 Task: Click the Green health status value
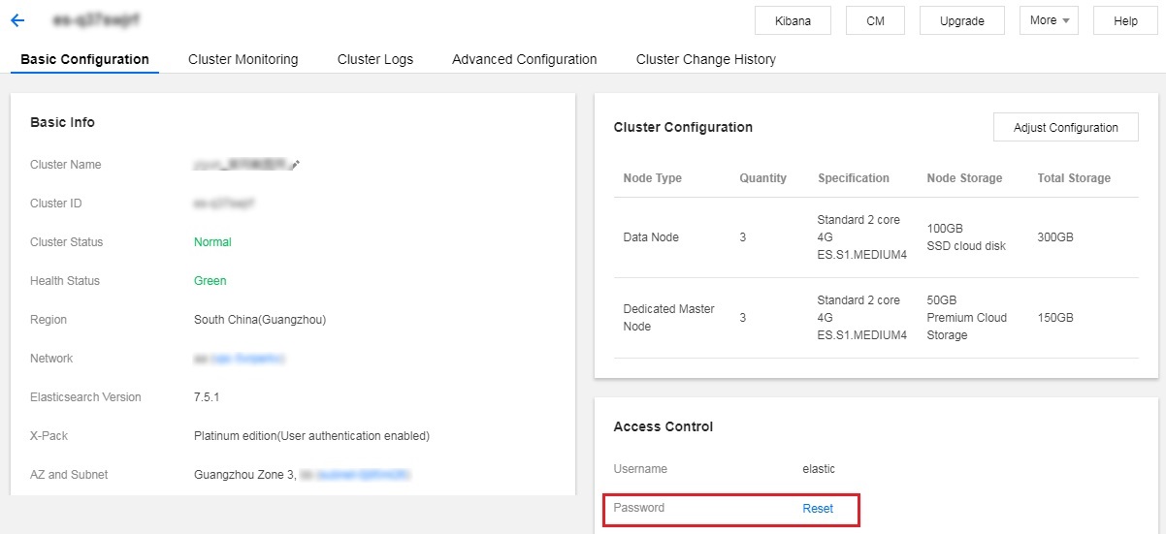pyautogui.click(x=210, y=281)
